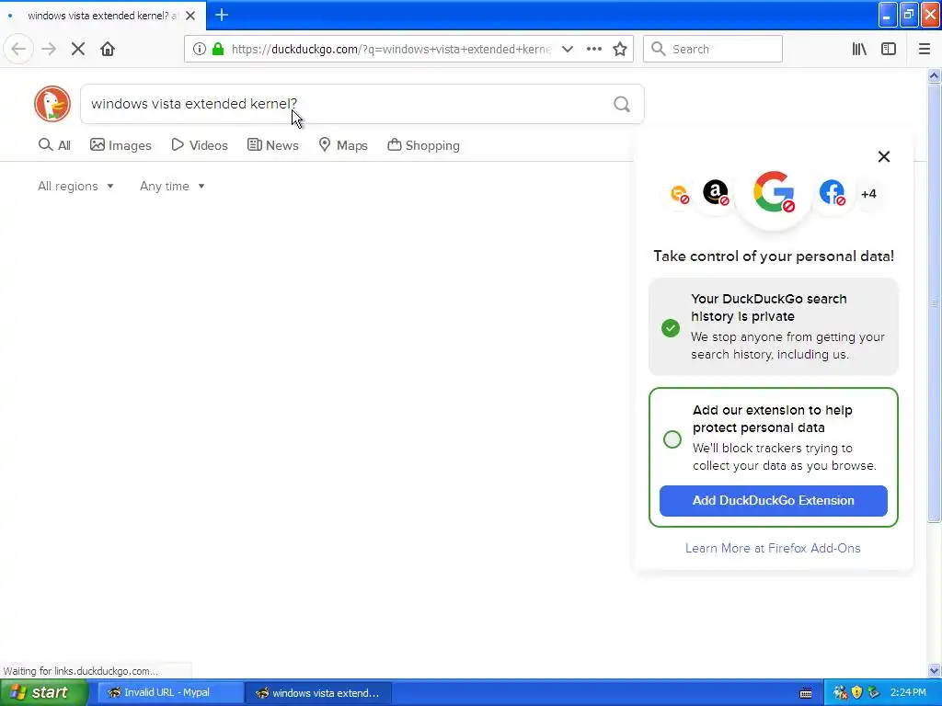Click the browser back arrow button
Image resolution: width=942 pixels, height=706 pixels.
pyautogui.click(x=18, y=49)
